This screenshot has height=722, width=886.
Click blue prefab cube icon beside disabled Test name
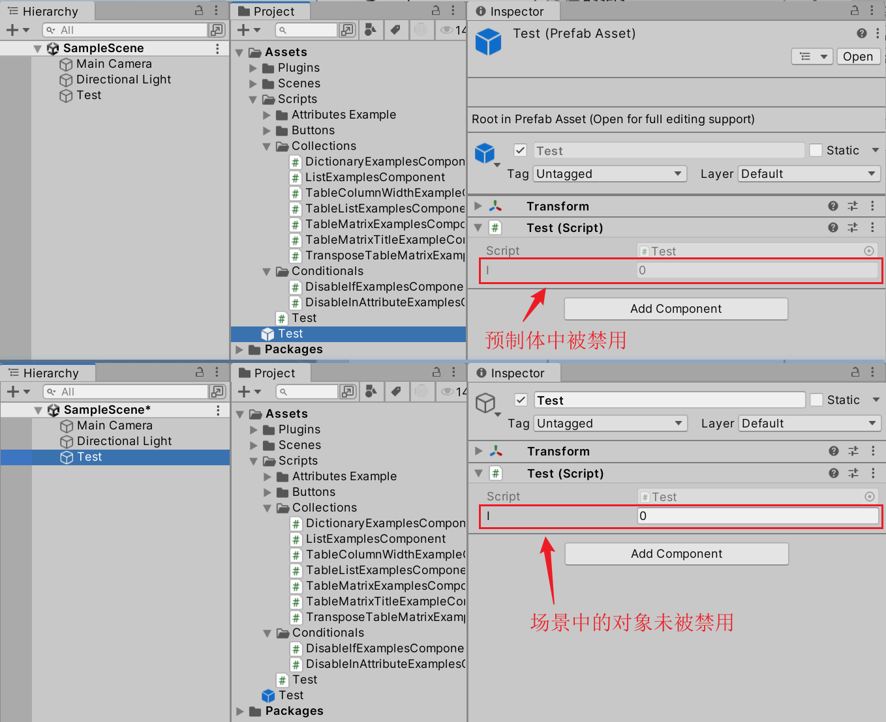(x=485, y=153)
